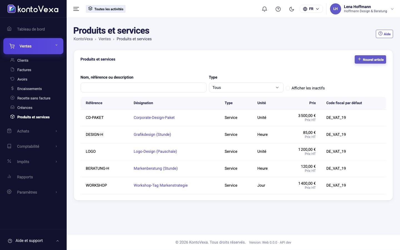
Task: Click the KontoVexa breadcrumb link
Action: pyautogui.click(x=83, y=39)
